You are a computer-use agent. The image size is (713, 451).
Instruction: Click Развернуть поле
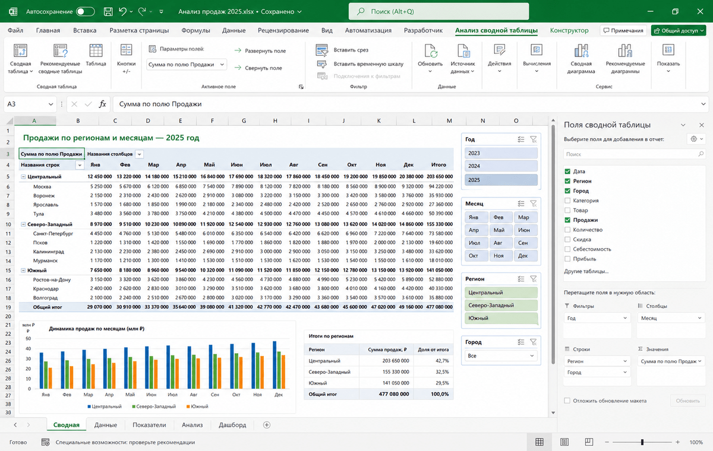tap(260, 51)
